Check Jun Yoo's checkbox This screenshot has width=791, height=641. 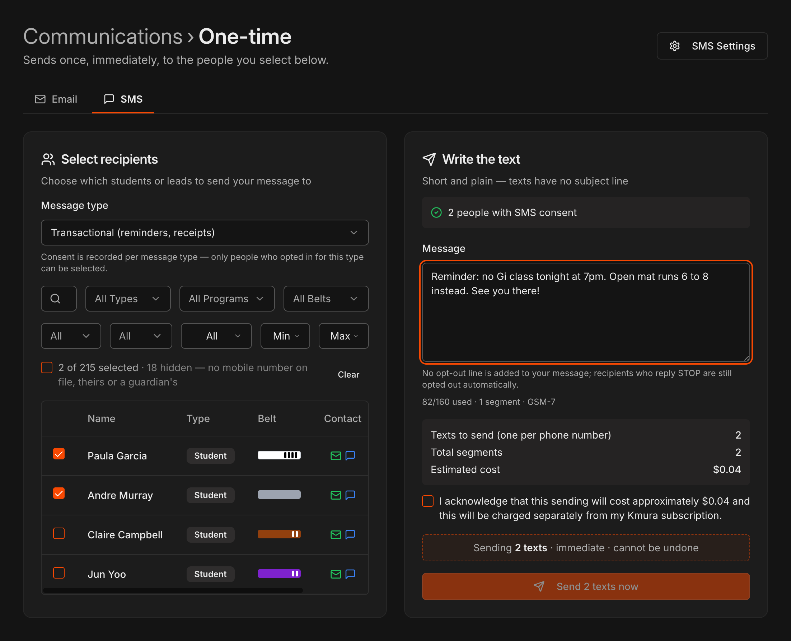[x=59, y=572]
